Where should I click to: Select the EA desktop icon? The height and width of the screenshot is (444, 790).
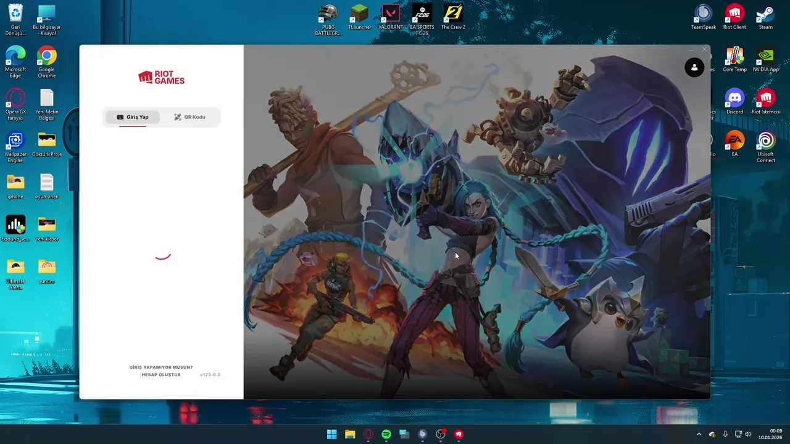(x=734, y=144)
